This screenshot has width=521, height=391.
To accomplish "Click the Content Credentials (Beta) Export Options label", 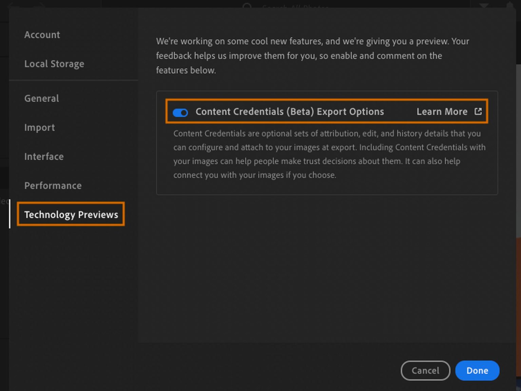I will pos(290,111).
